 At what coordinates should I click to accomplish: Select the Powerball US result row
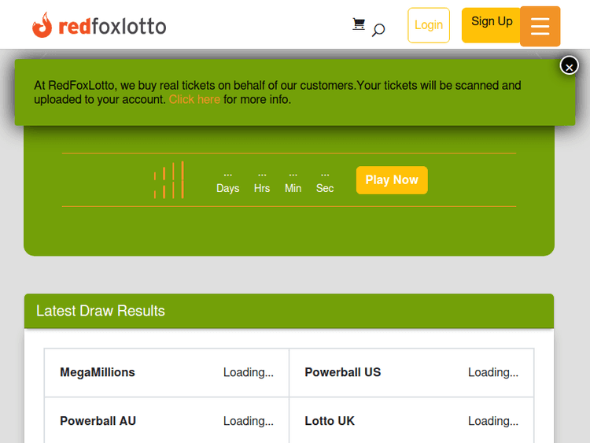coord(411,372)
